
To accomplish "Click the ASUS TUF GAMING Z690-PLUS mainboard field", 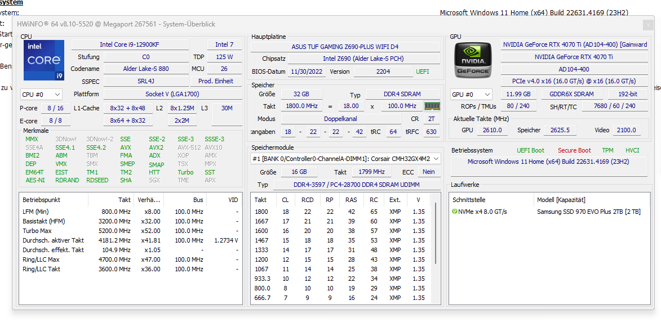I will click(345, 47).
